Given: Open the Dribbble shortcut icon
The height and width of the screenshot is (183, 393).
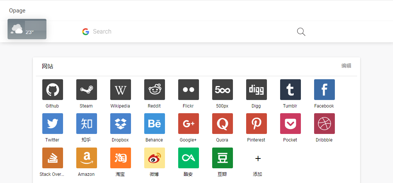Looking at the screenshot, I should point(324,124).
